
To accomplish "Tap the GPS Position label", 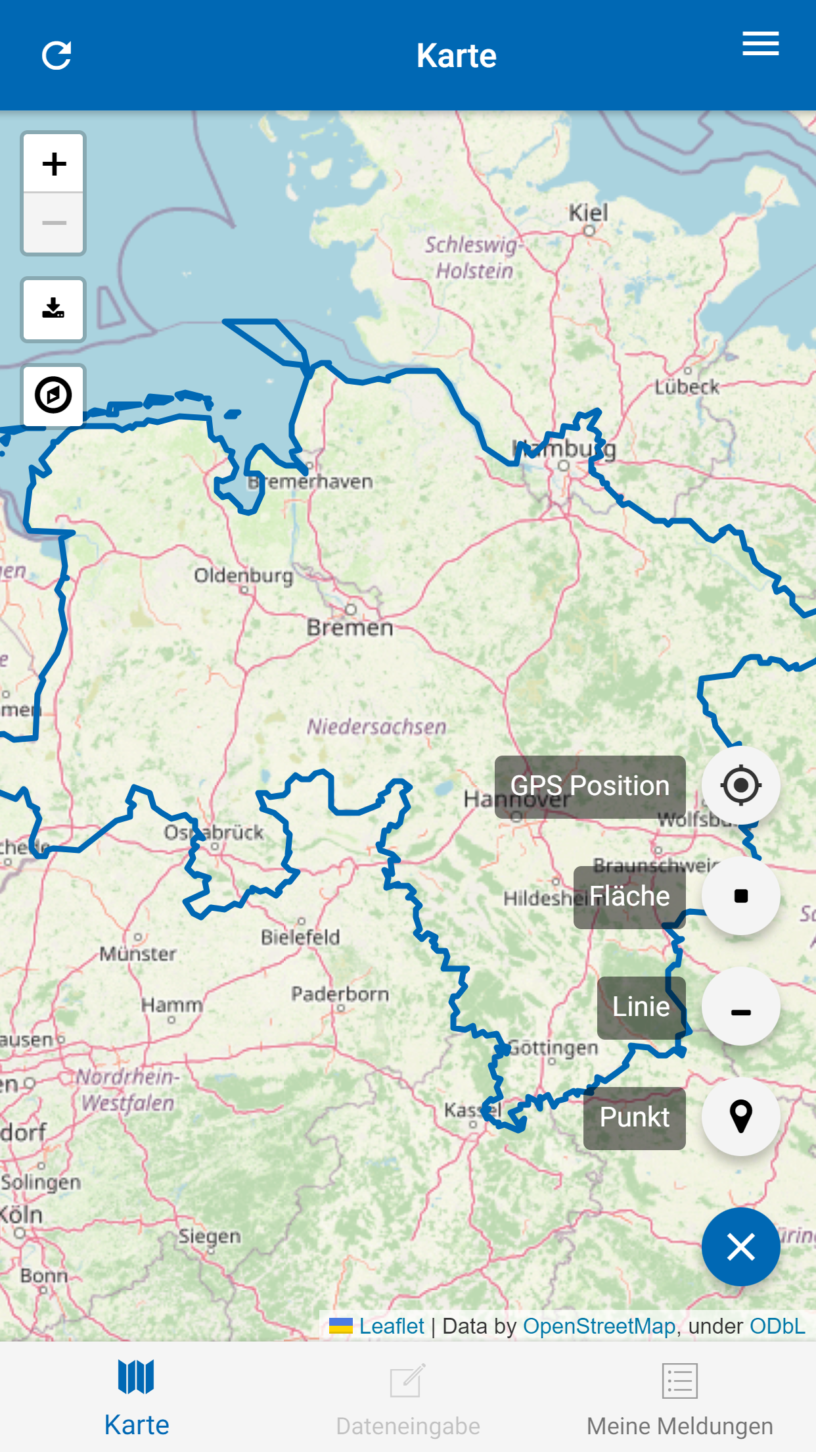I will [x=590, y=786].
